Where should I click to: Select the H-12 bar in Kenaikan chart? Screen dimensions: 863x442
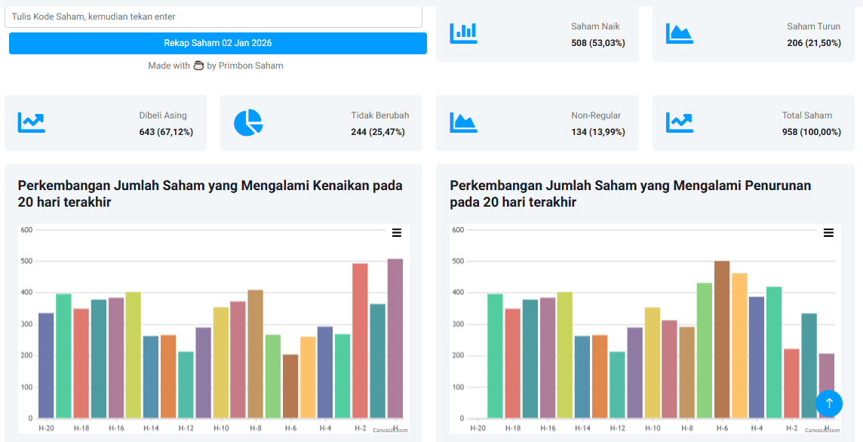pyautogui.click(x=186, y=385)
